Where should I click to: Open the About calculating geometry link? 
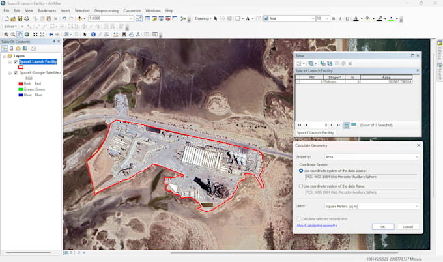tap(317, 226)
